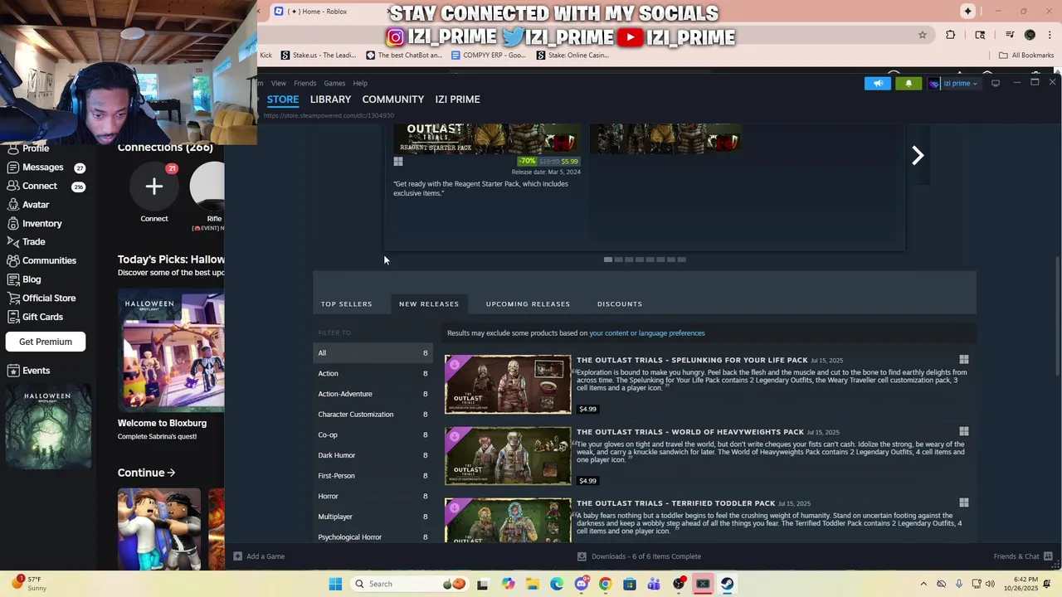Open Chrome three-dot menu
Image resolution: width=1062 pixels, height=597 pixels.
[x=1050, y=35]
